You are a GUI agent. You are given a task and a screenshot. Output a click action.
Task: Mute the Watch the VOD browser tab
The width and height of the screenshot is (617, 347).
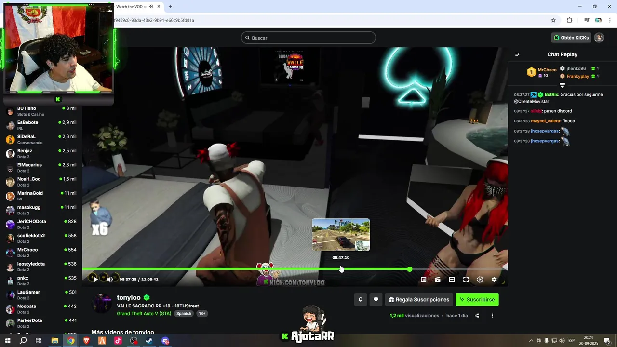(151, 7)
